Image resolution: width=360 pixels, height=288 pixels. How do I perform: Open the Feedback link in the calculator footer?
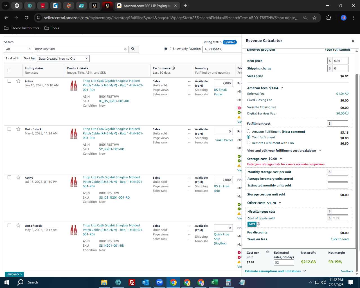[347, 271]
